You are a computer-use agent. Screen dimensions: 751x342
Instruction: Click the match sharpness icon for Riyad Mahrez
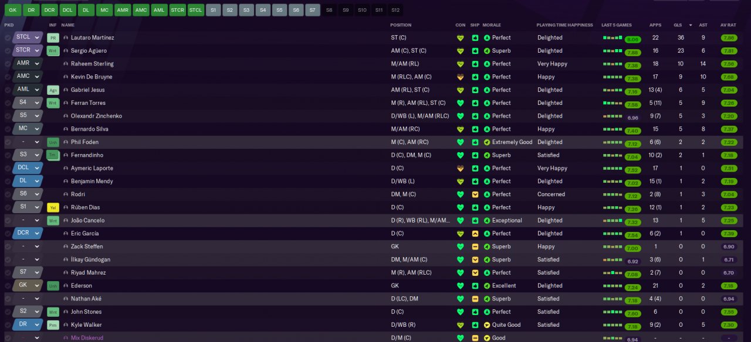point(475,272)
